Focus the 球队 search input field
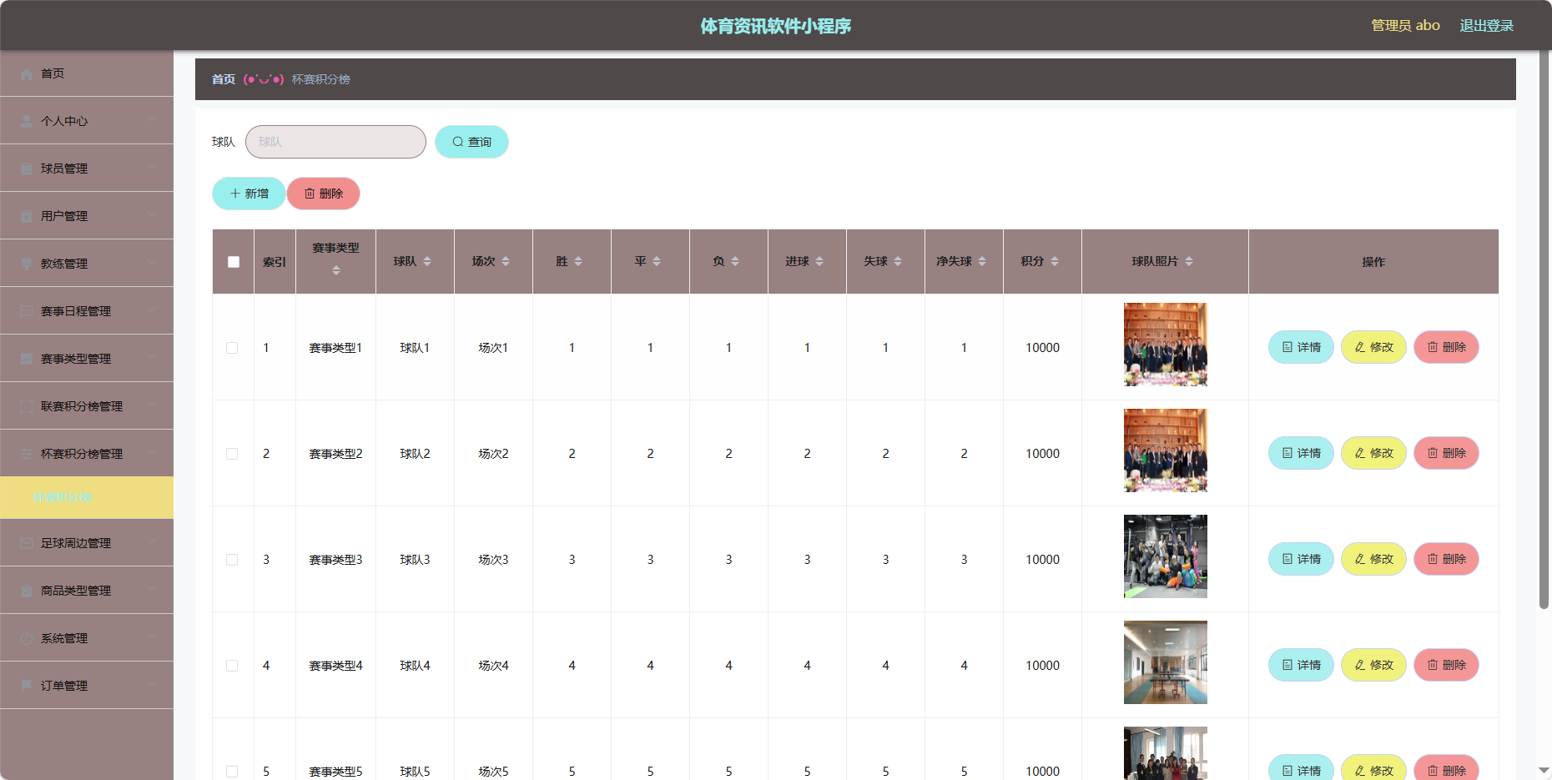1552x780 pixels. coord(335,142)
